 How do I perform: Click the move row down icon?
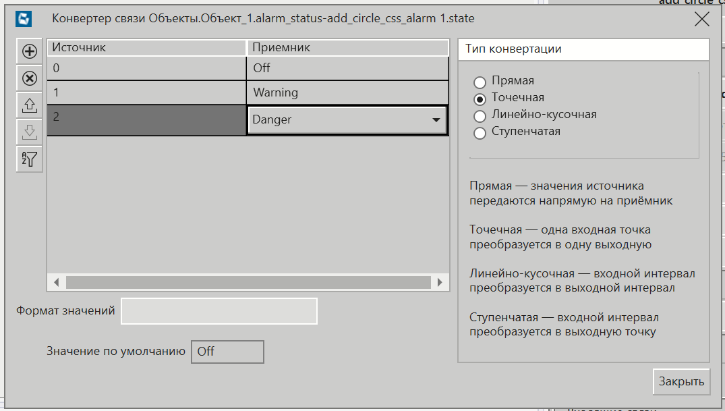click(29, 132)
